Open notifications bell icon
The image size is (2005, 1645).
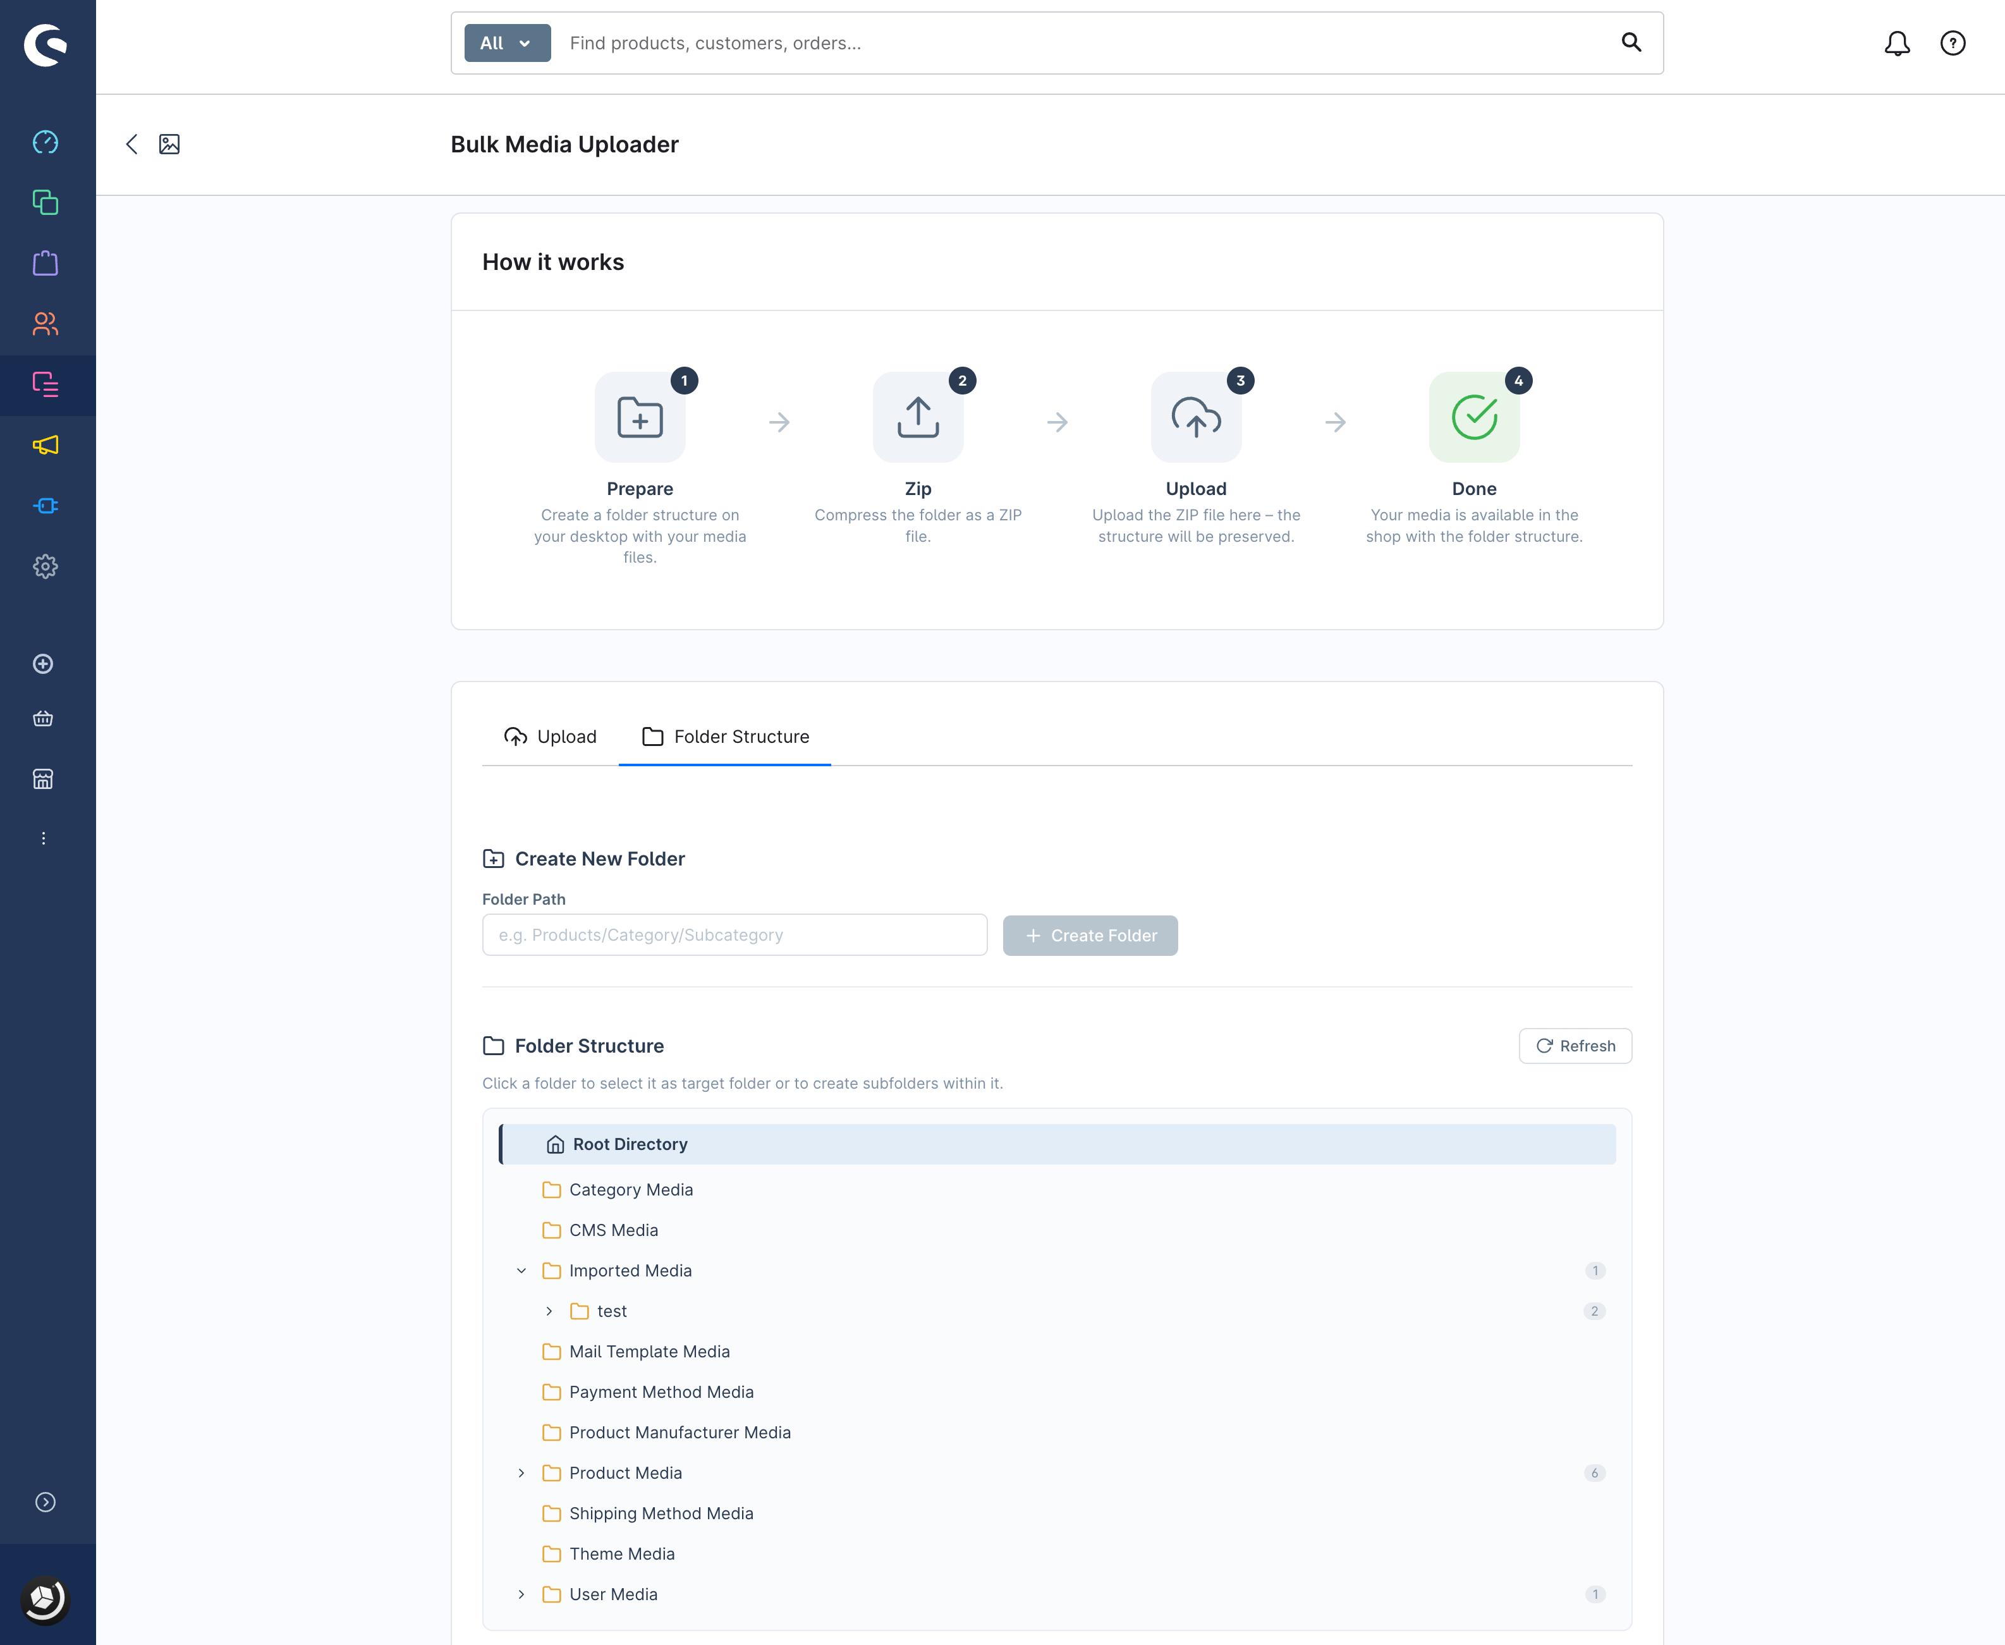click(x=1897, y=44)
